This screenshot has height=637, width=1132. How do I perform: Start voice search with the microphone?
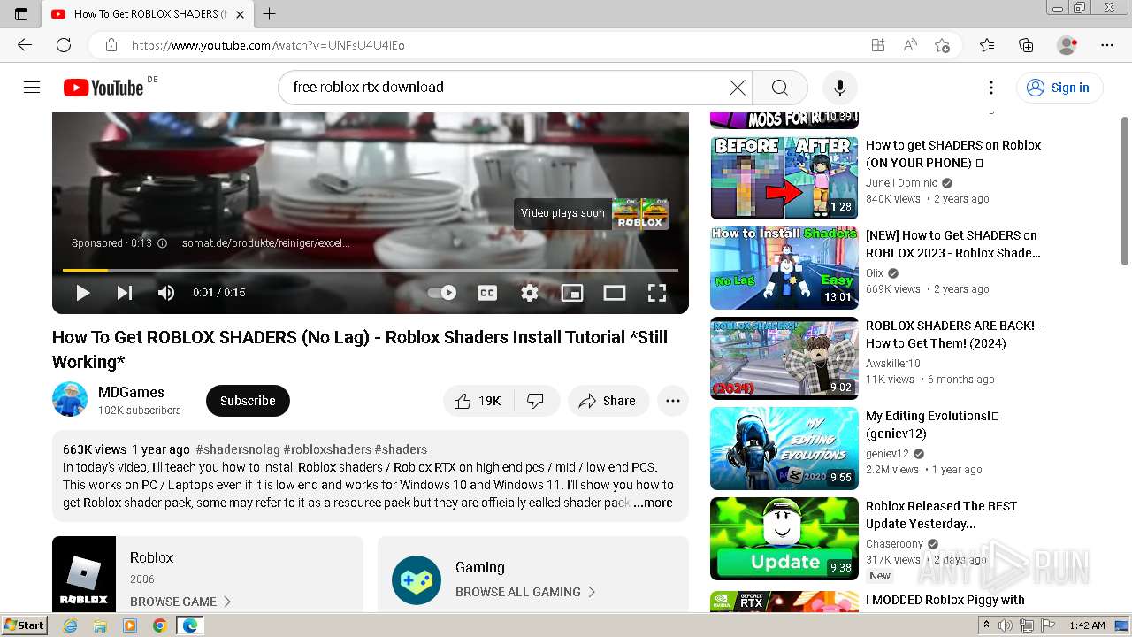point(839,87)
